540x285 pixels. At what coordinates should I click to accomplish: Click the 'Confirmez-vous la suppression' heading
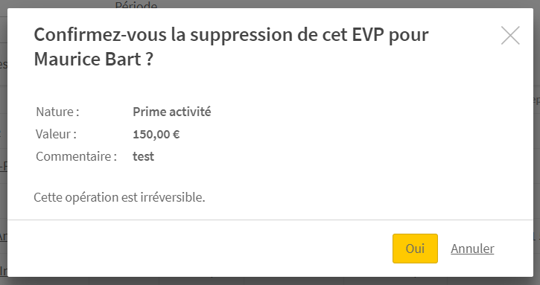[231, 47]
